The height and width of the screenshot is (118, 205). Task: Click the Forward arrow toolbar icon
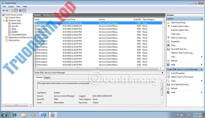pos(7,10)
